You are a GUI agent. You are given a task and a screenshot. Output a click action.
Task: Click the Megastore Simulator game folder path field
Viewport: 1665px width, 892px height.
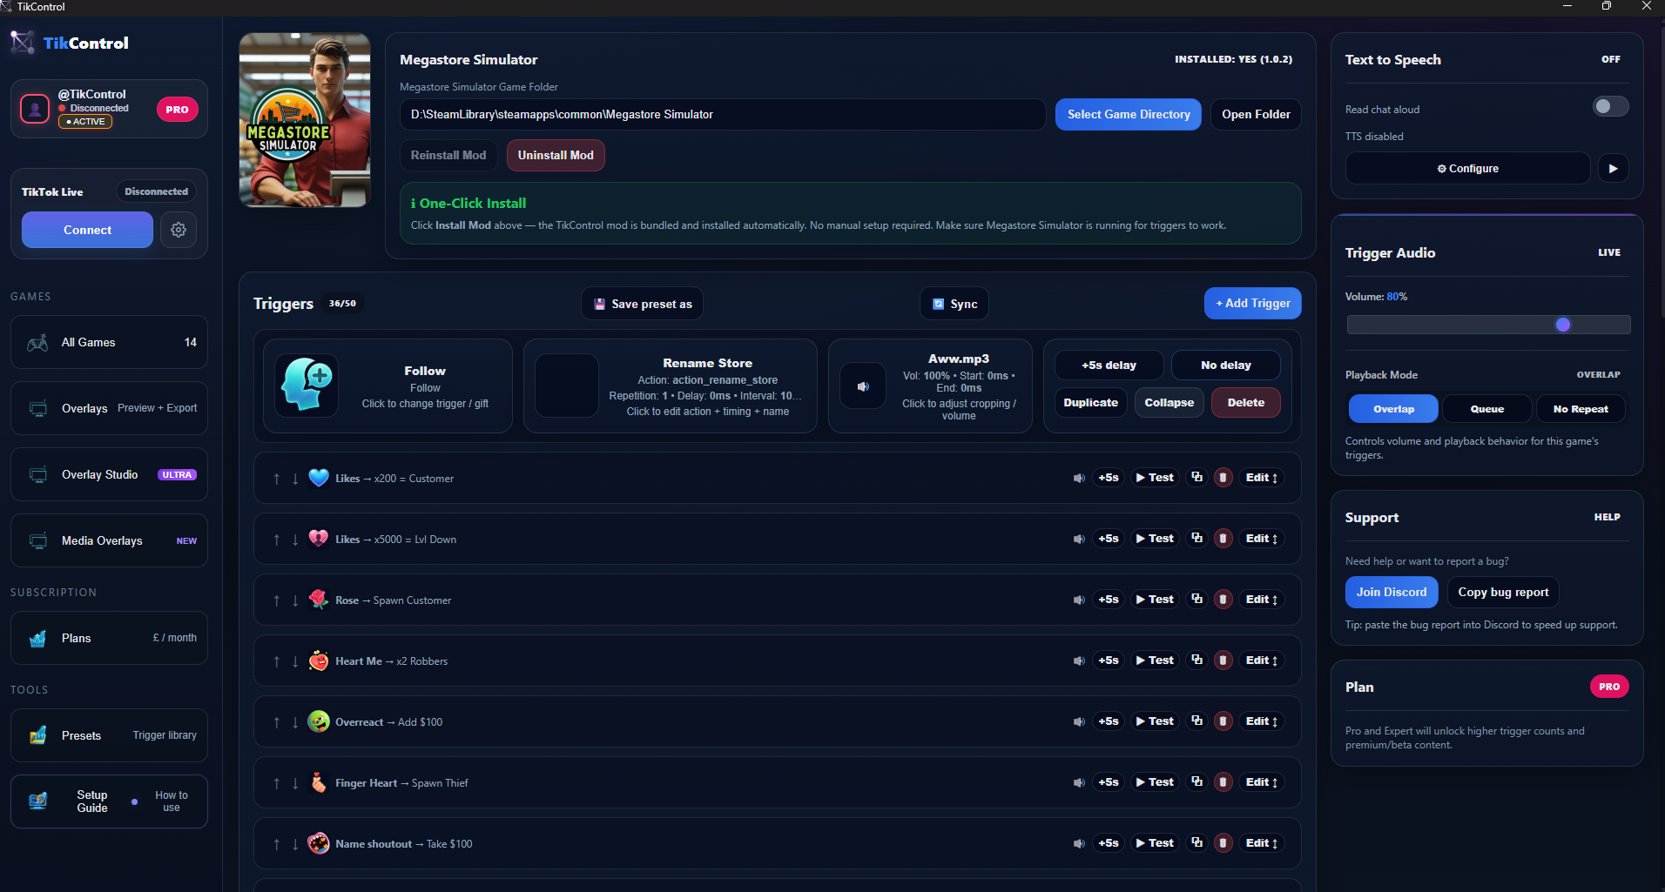[x=723, y=114]
